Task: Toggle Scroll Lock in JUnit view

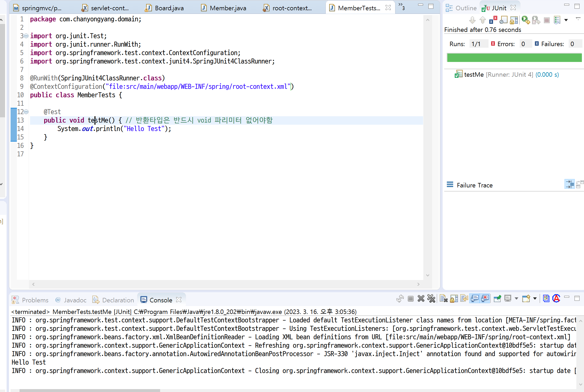Action: (x=514, y=20)
